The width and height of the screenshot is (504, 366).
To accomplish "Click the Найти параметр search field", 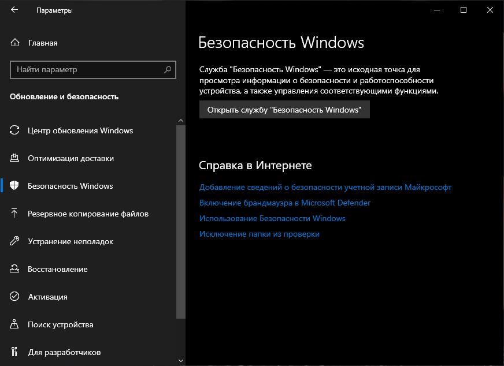I will [x=93, y=70].
